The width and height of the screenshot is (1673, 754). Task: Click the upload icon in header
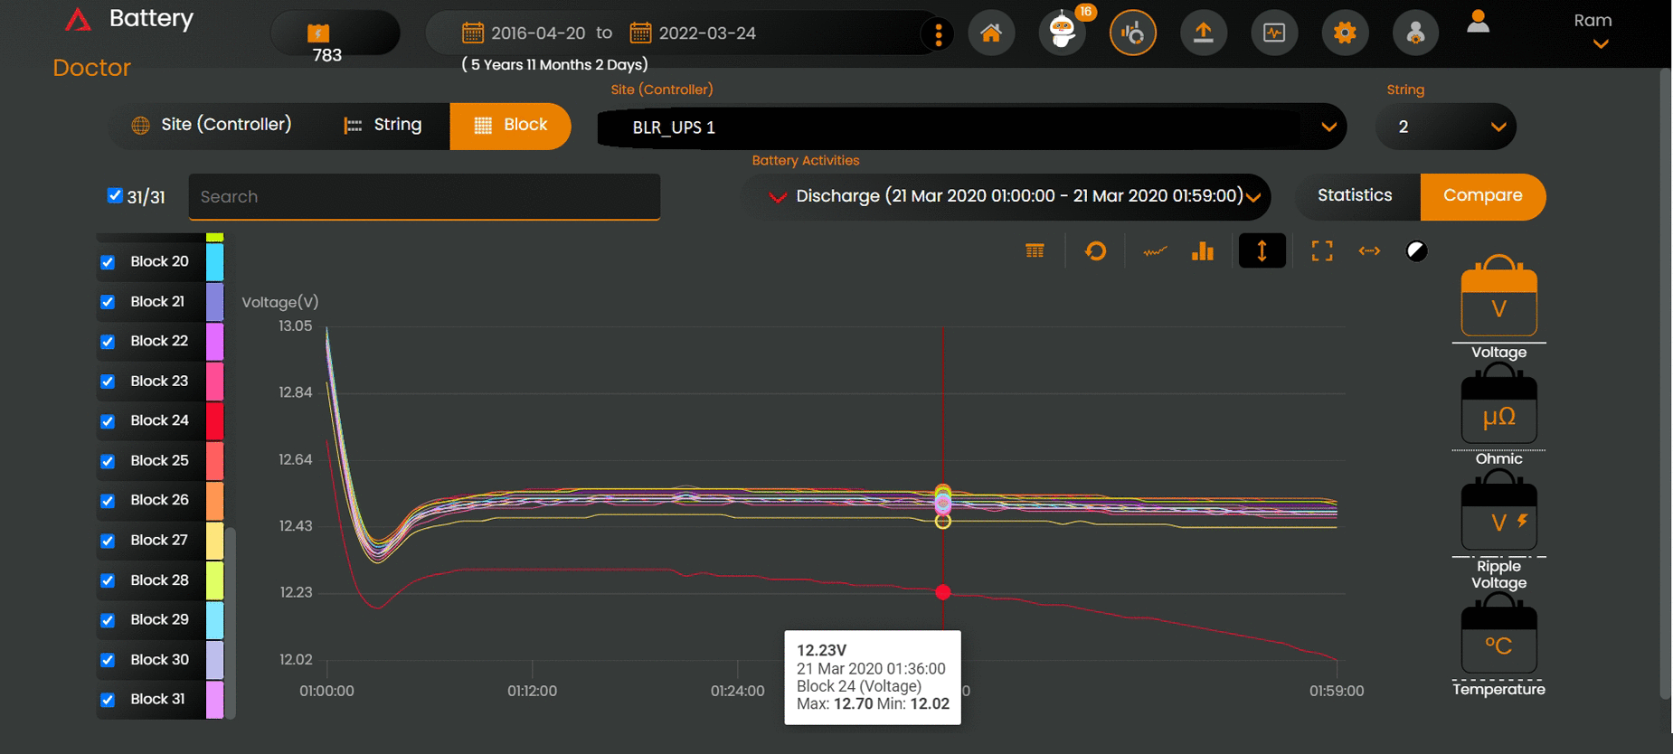pyautogui.click(x=1203, y=34)
